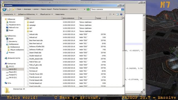This screenshot has height=100, width=178.
Task: Open the train folder icon
Action: pos(28,31)
